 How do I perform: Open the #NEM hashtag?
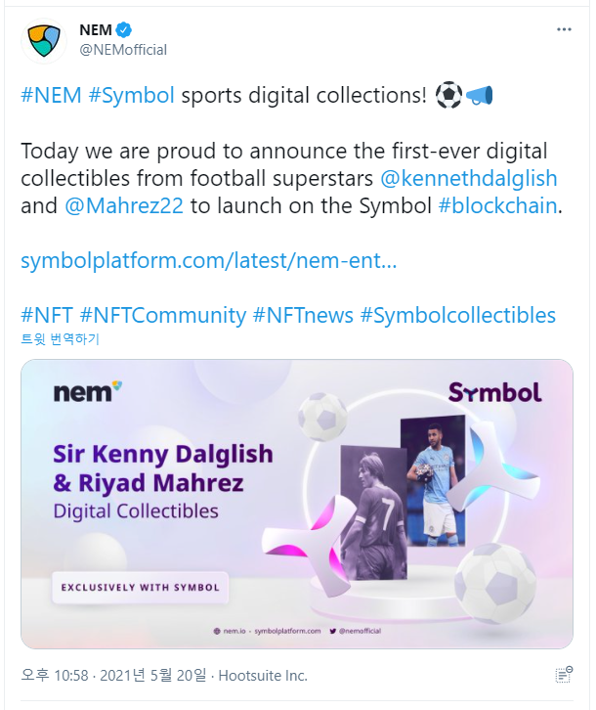pos(51,96)
